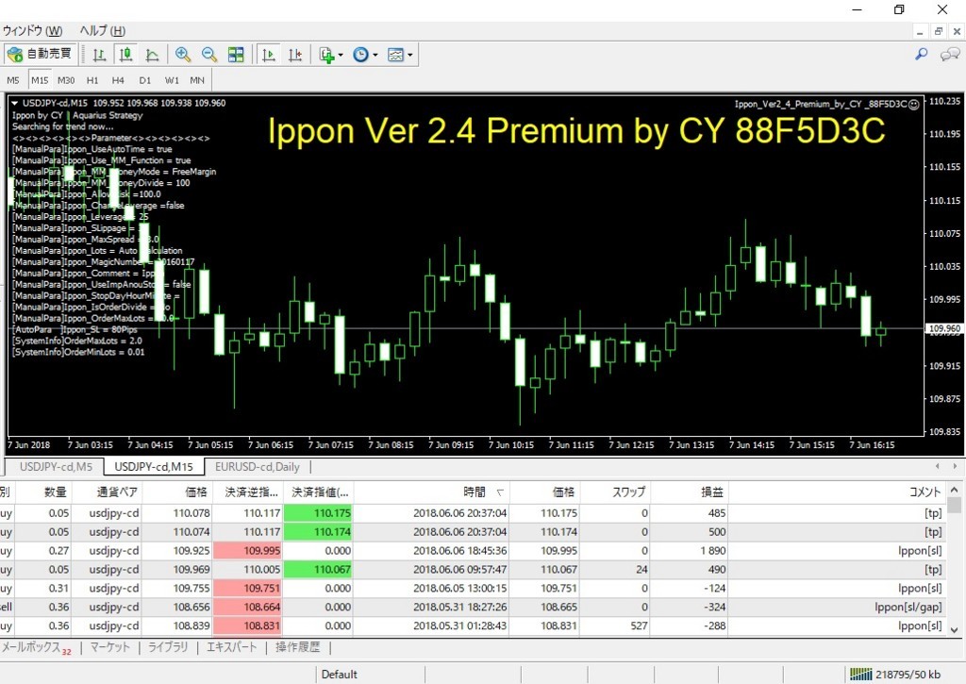Screen dimensions: 966x684
Task: Toggle the chart shift feature
Action: 295,55
